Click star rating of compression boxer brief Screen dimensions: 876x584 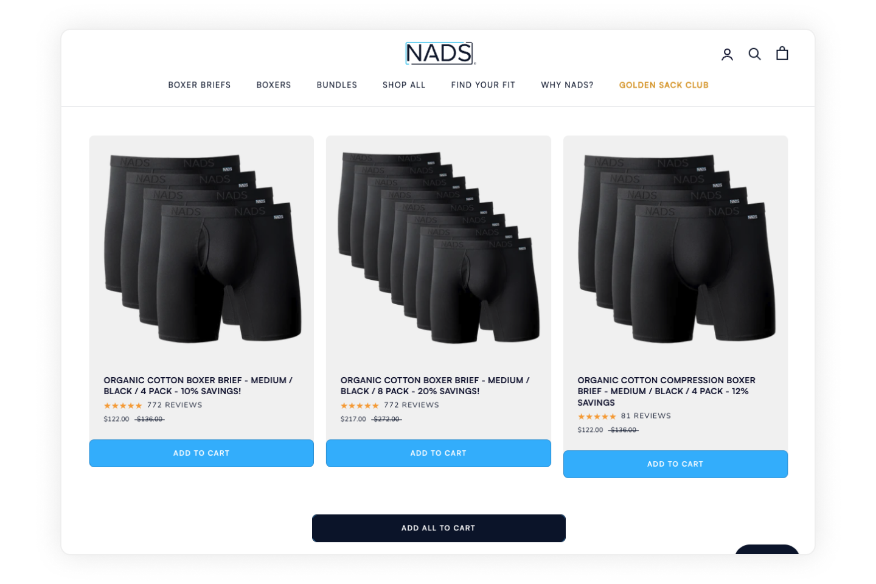tap(597, 416)
